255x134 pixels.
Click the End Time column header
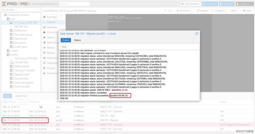[x=41, y=102]
